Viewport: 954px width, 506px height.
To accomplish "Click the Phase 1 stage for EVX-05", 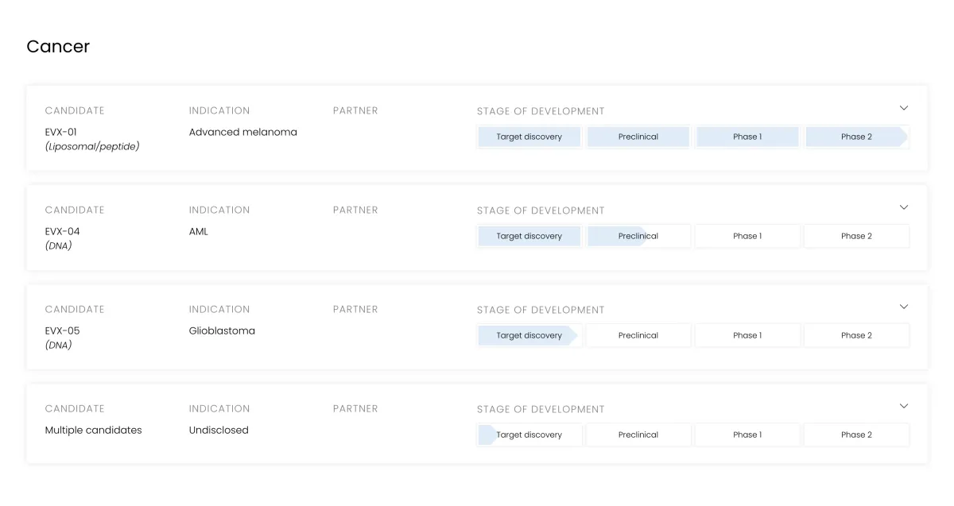I will point(747,335).
